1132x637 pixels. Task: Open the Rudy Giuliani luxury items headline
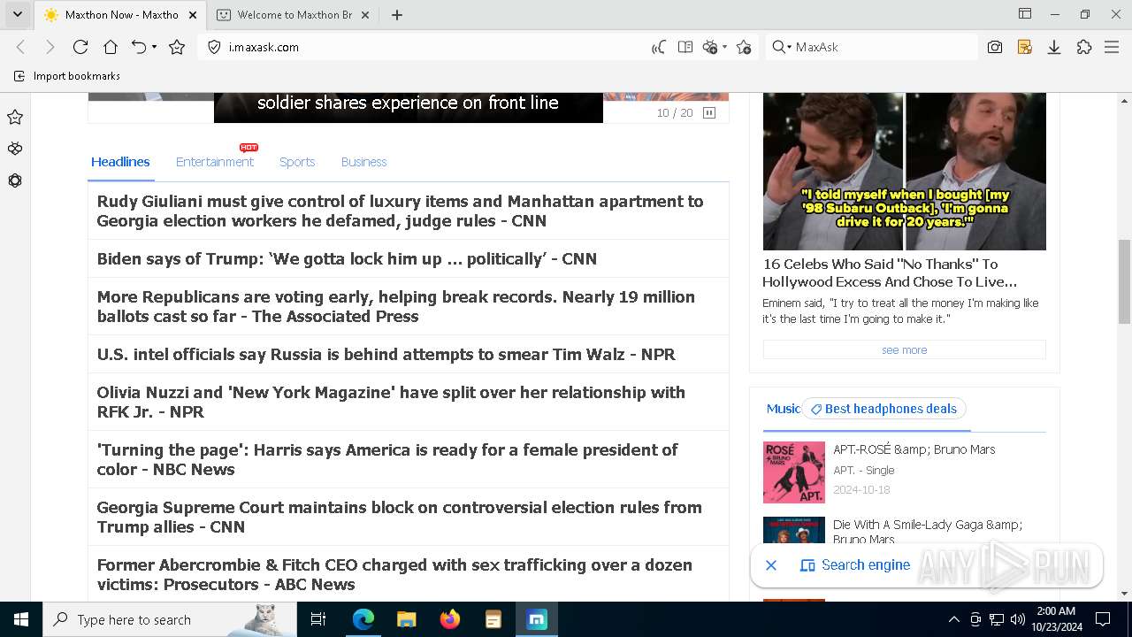click(x=401, y=211)
